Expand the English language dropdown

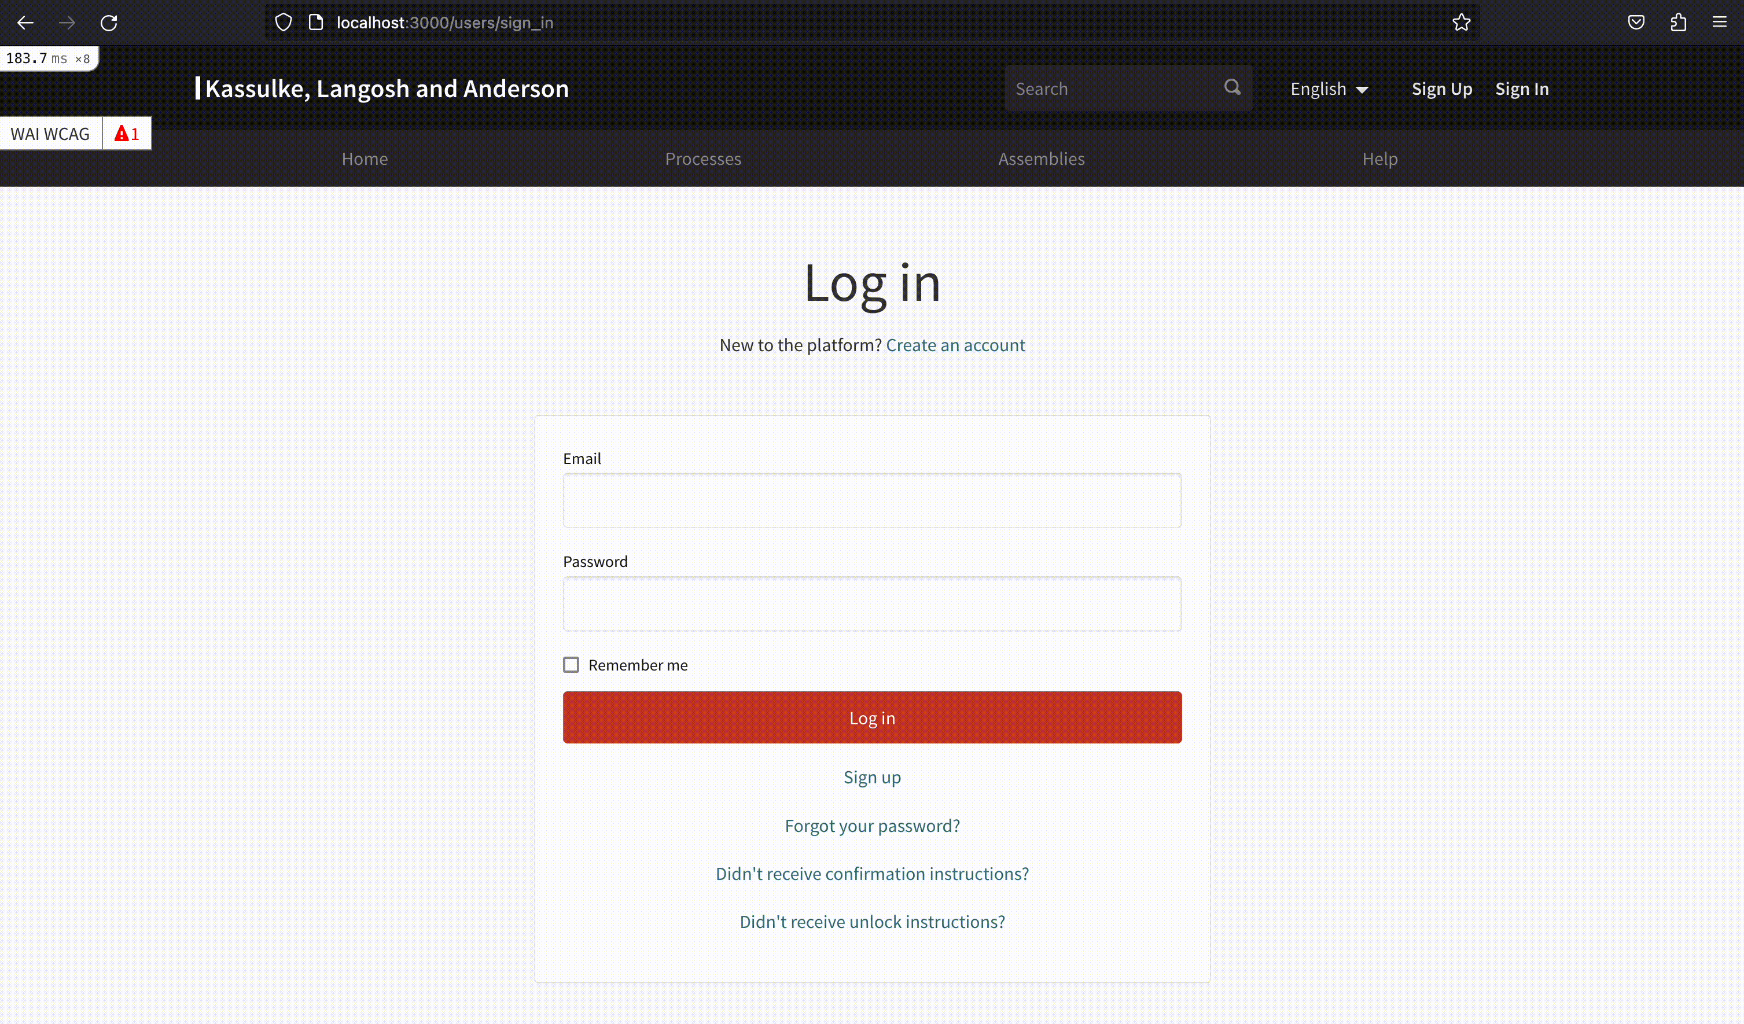point(1329,89)
